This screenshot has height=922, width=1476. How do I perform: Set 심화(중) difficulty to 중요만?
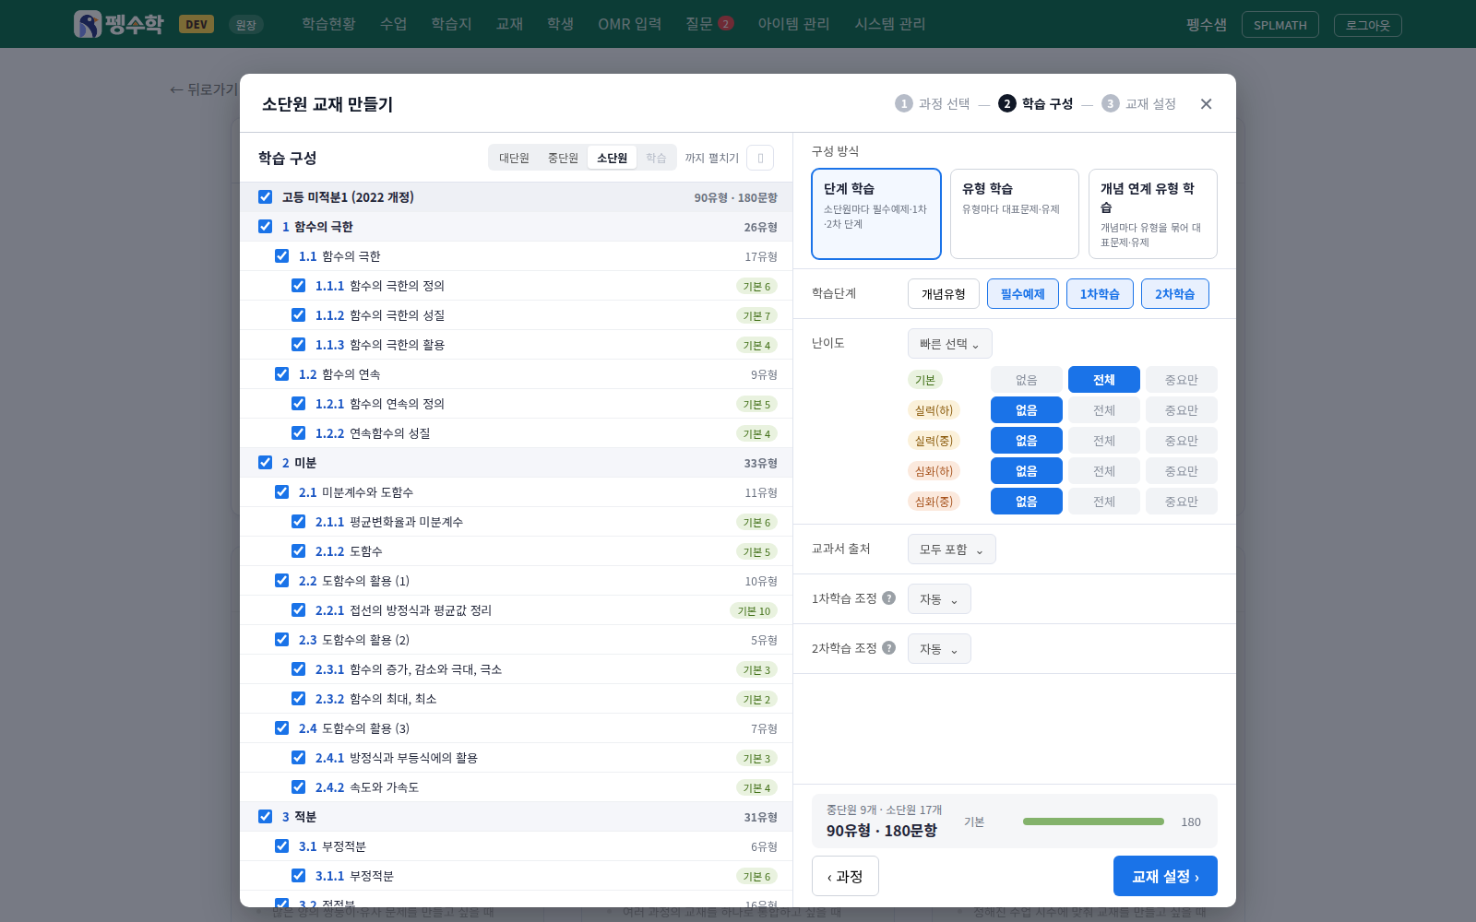coord(1182,502)
